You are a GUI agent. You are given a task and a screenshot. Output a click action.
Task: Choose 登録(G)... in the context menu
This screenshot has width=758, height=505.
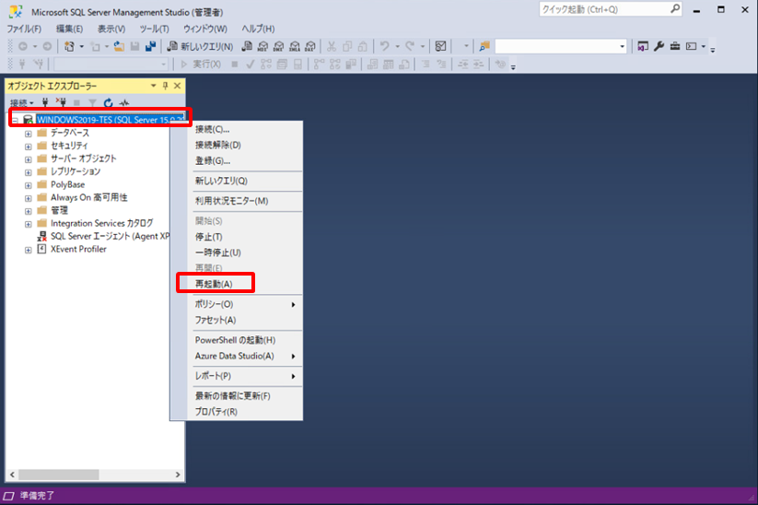click(245, 160)
